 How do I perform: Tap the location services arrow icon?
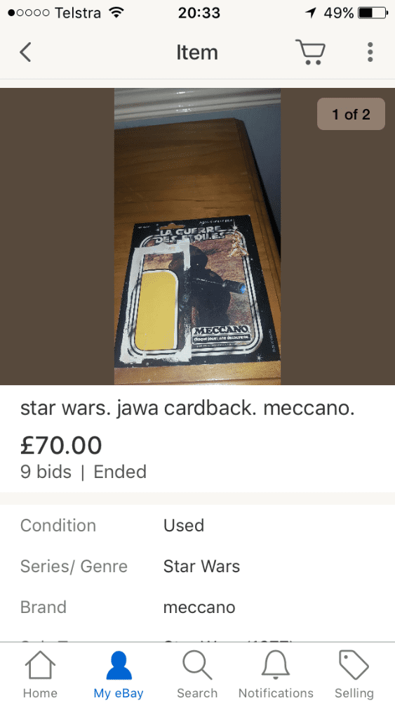point(310,13)
